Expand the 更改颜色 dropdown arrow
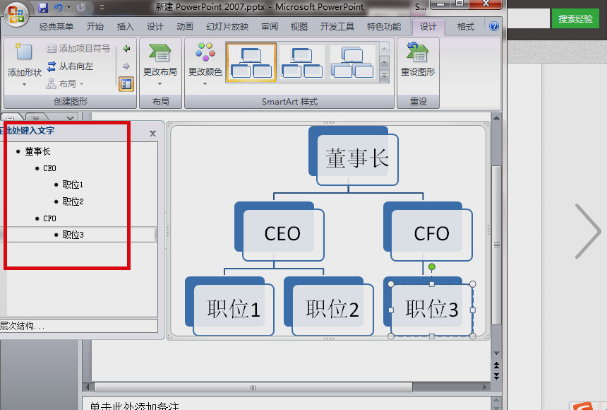The image size is (607, 410). (205, 84)
